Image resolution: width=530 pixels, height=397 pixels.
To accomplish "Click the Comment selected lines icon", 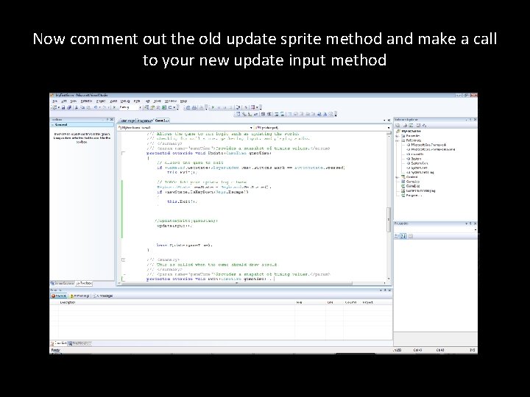I will 276,114.
